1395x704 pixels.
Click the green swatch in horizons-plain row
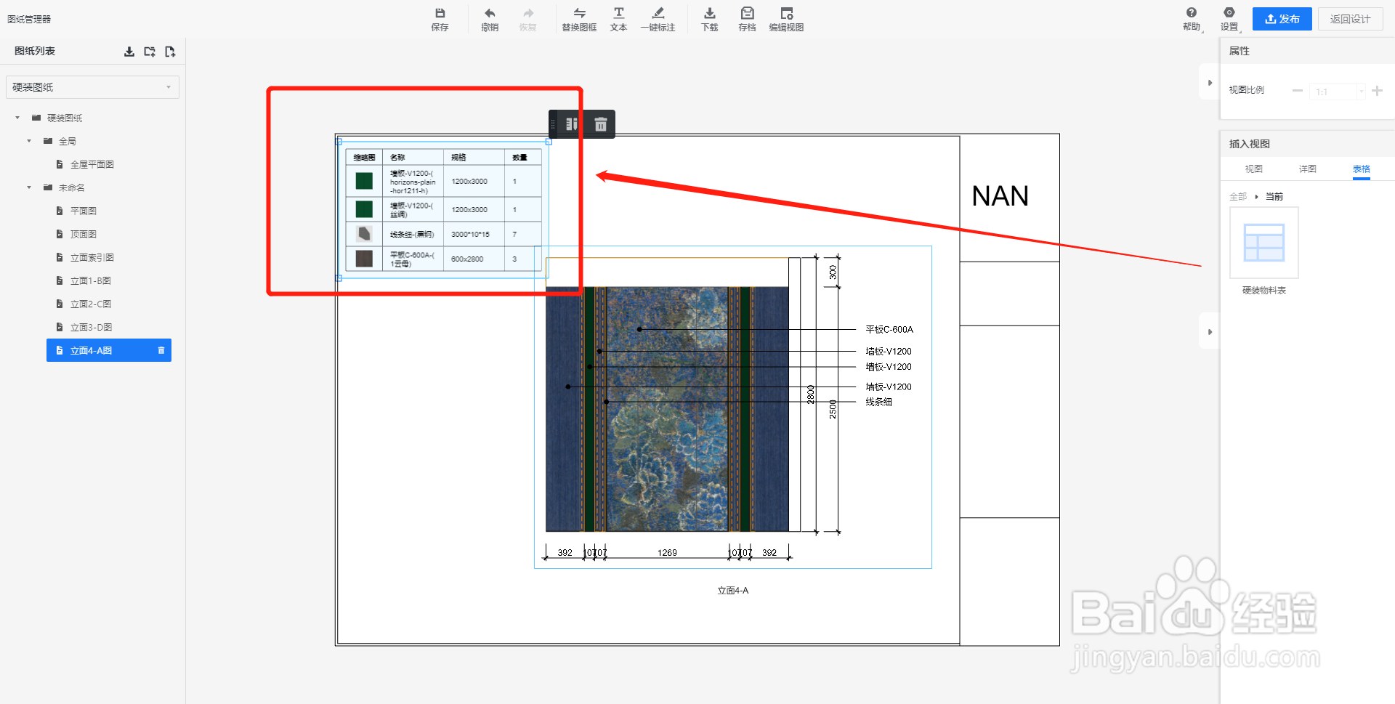pyautogui.click(x=364, y=181)
